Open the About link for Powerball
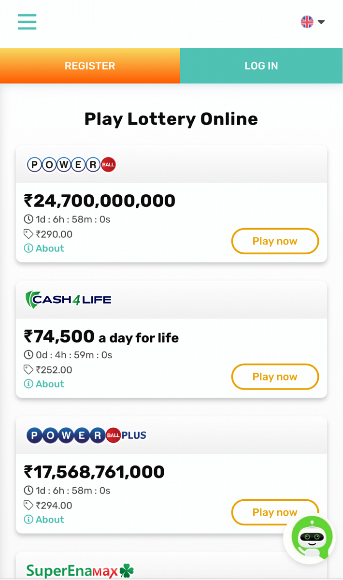 [x=50, y=248]
